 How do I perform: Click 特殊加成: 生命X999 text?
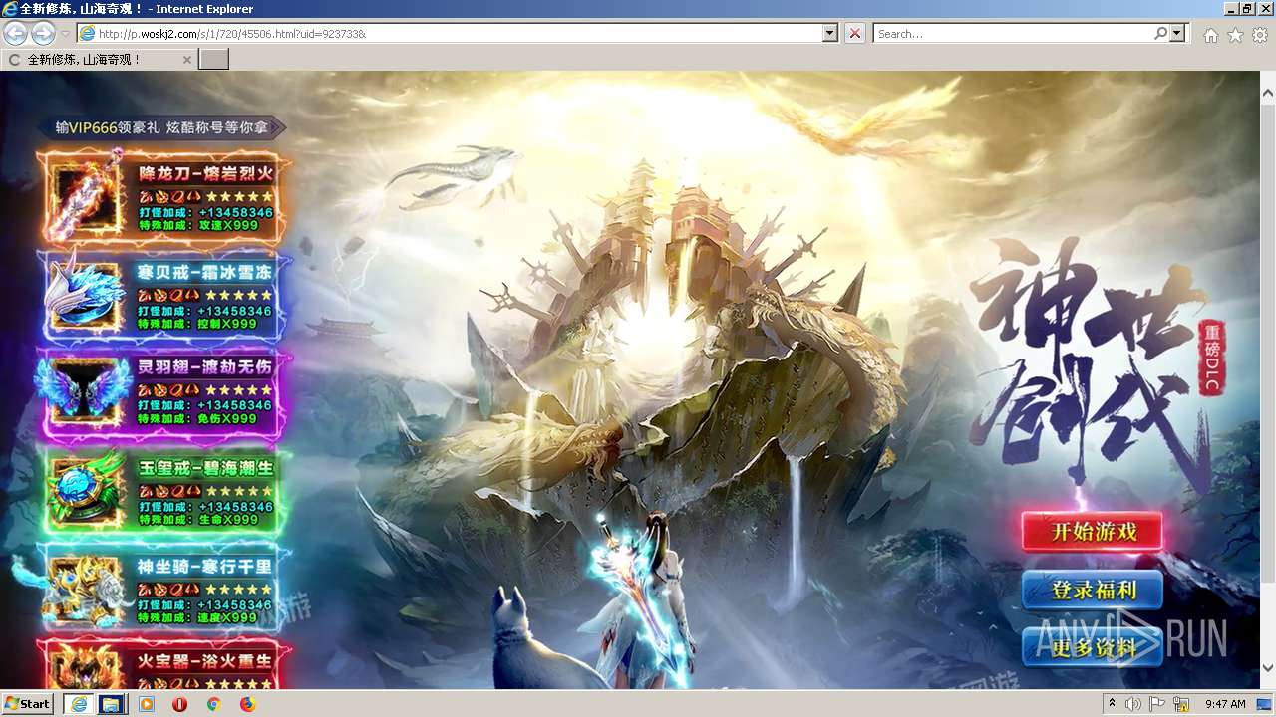pyautogui.click(x=198, y=520)
